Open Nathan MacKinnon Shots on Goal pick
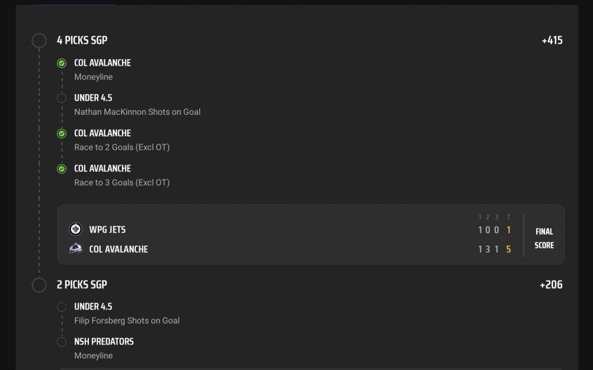Screen dimensions: 593x370 click(137, 112)
